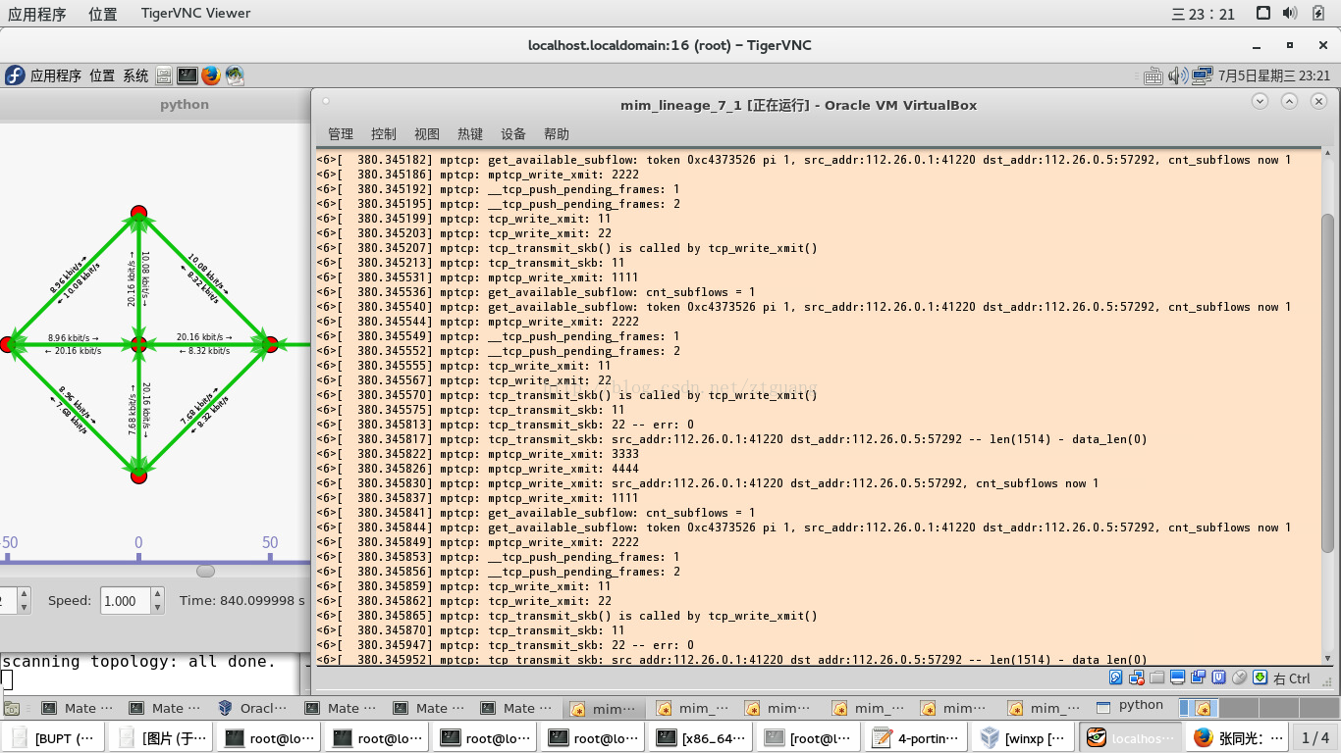
Task: Click the VirtualBox console vertical scrollbar
Action: click(1327, 382)
